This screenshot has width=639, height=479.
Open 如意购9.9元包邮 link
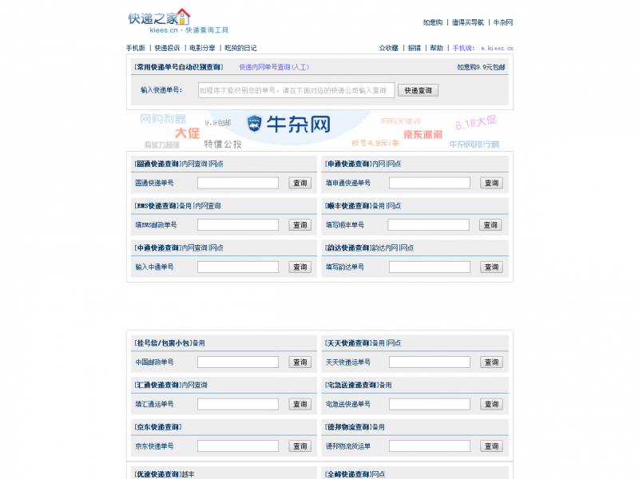click(x=481, y=67)
